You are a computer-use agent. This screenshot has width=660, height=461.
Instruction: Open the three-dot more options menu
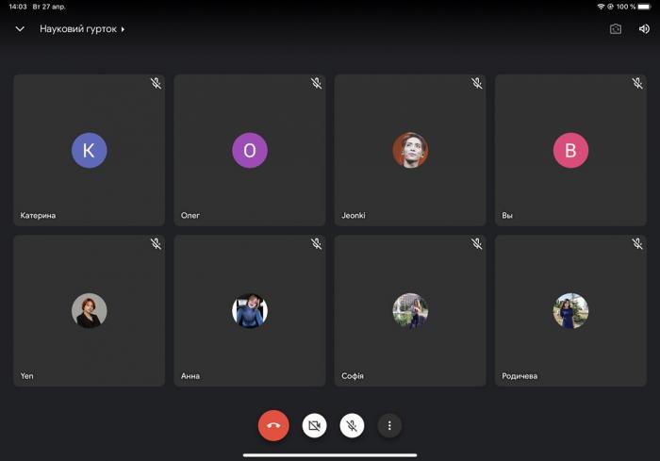389,426
